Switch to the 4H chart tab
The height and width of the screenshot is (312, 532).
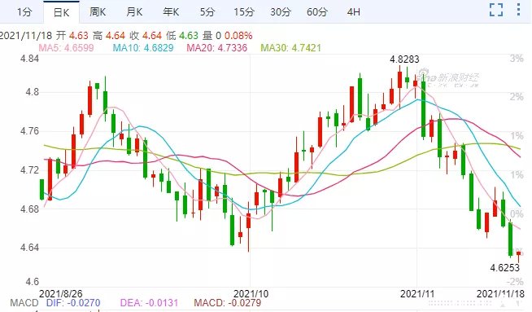(x=354, y=12)
